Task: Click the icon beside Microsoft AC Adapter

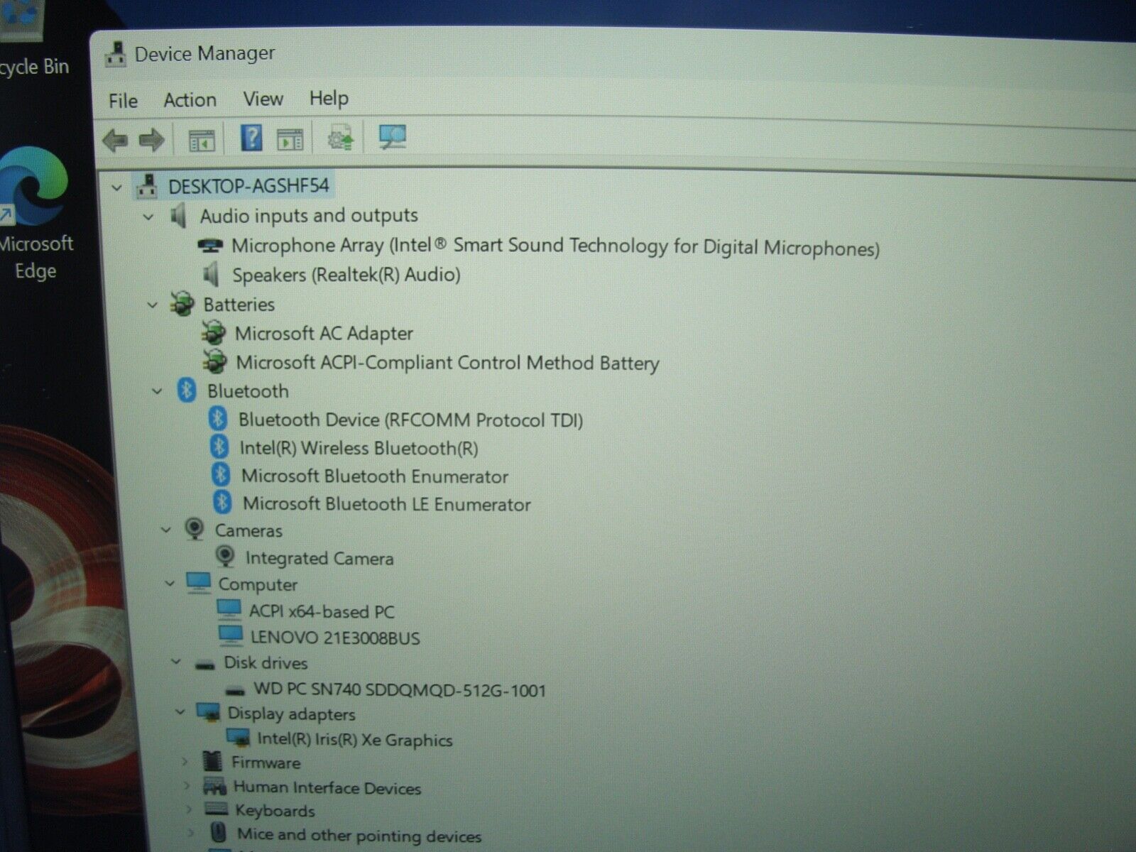Action: [213, 332]
